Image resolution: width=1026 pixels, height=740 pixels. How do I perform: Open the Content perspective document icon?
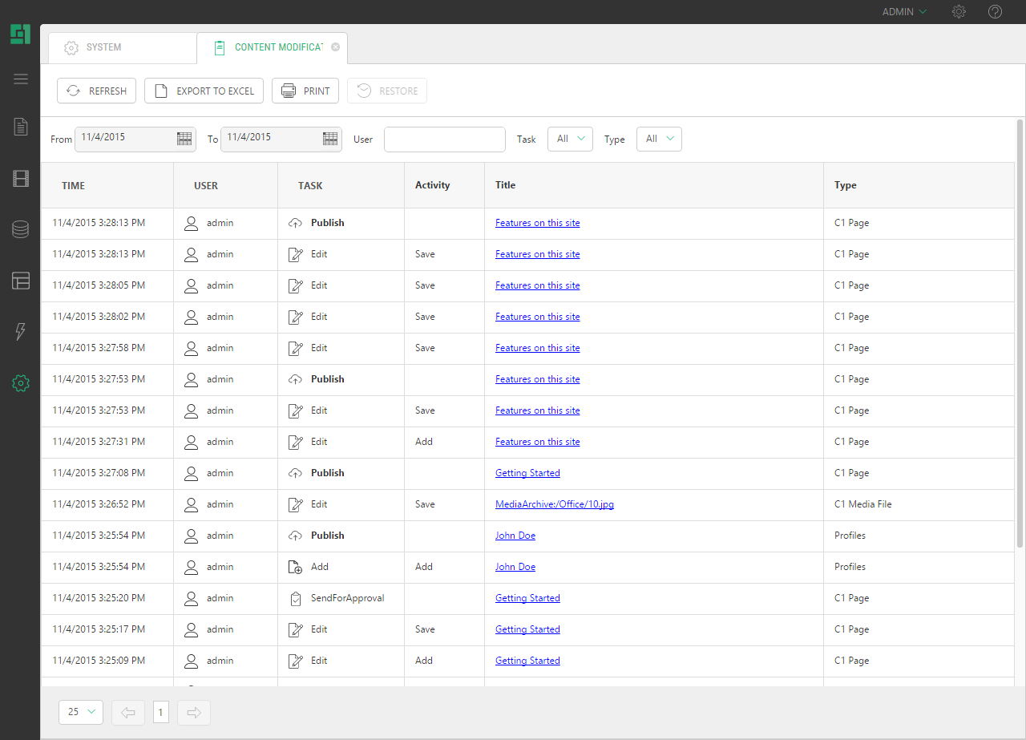pyautogui.click(x=21, y=127)
